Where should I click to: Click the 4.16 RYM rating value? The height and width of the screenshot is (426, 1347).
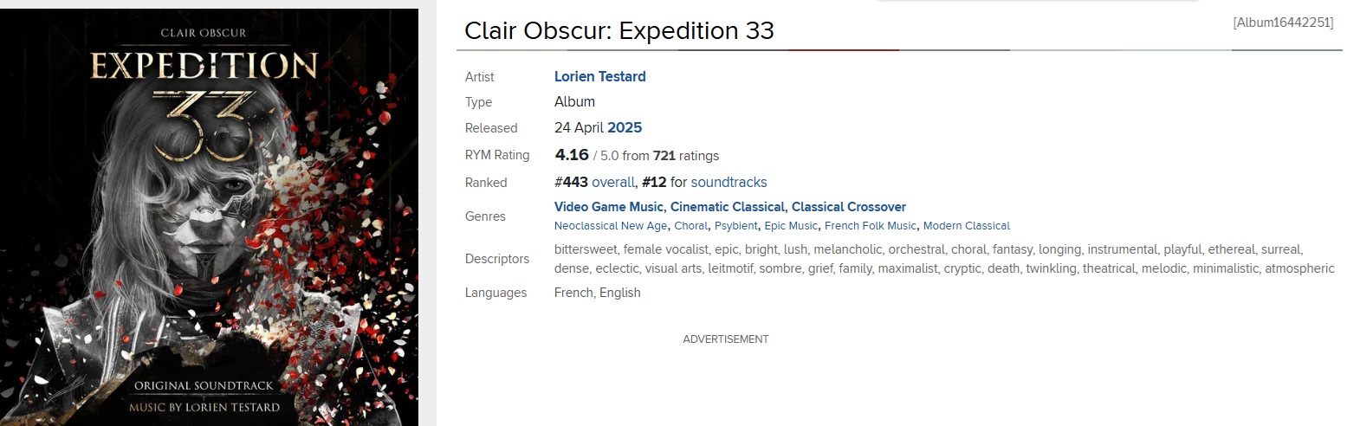click(x=572, y=155)
